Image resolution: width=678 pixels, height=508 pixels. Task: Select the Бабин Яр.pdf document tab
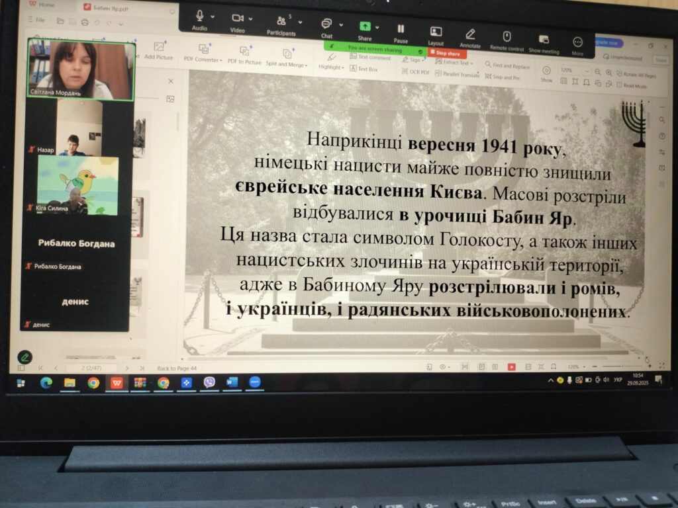click(107, 8)
